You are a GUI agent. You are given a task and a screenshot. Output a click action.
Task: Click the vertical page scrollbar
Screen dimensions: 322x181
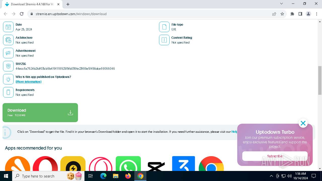320,80
